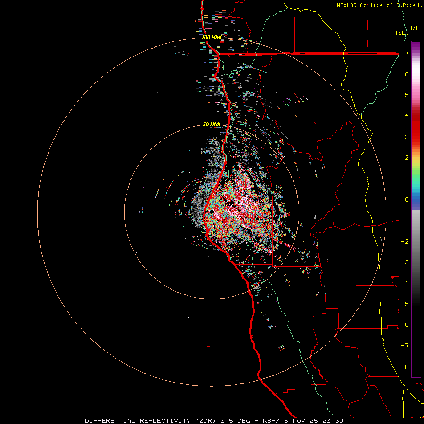The width and height of the screenshot is (424, 424).
Task: Click the 3 dB scale value
Action: [x=407, y=137]
